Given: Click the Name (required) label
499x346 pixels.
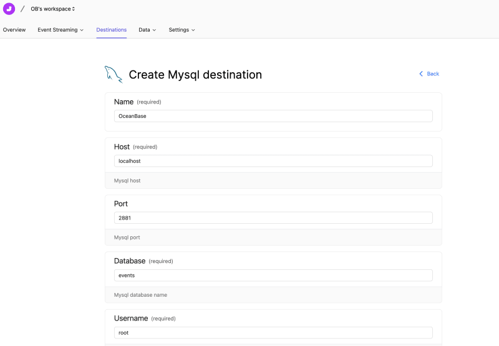Looking at the screenshot, I should coord(137,102).
